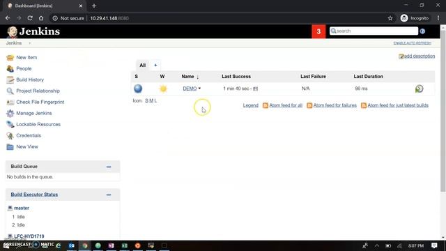Open the Legend link
446x251 pixels.
251,105
